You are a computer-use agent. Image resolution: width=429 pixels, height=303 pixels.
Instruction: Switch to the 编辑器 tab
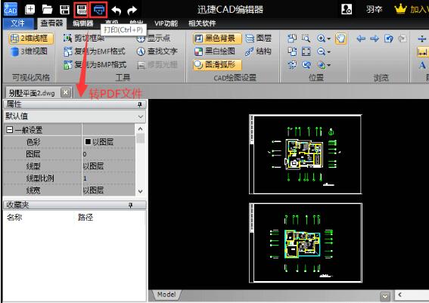coord(83,23)
